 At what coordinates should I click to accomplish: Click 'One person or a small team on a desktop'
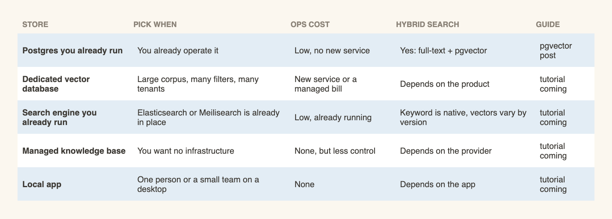[198, 184]
